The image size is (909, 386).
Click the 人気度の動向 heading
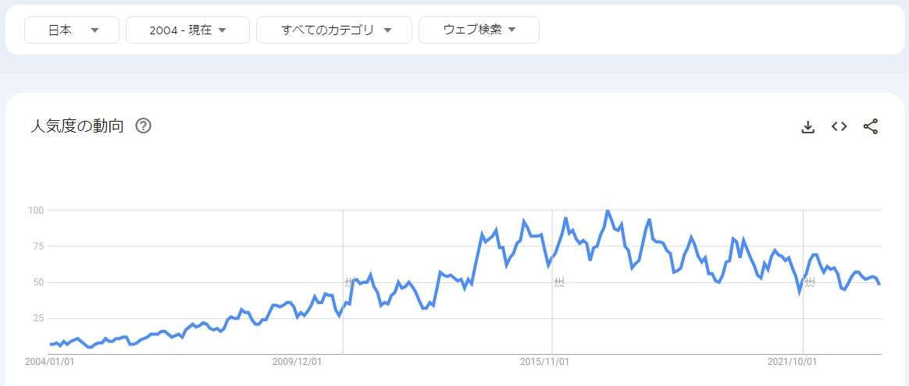click(77, 126)
